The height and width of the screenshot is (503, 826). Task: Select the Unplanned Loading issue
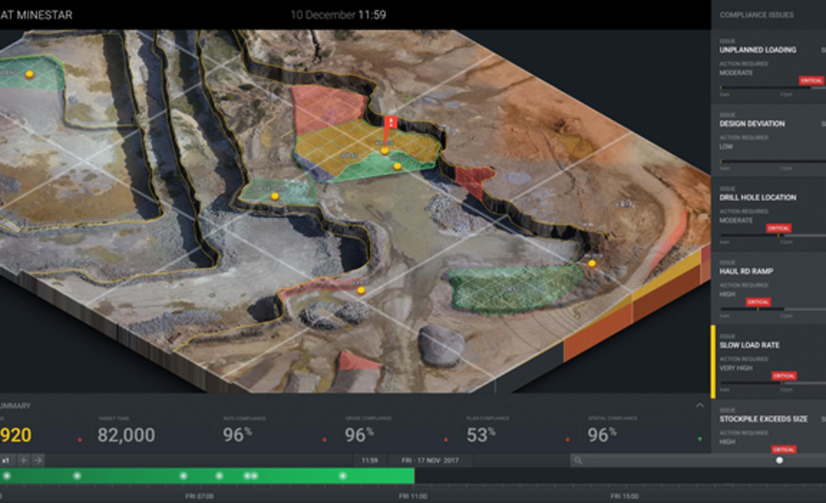click(x=757, y=50)
